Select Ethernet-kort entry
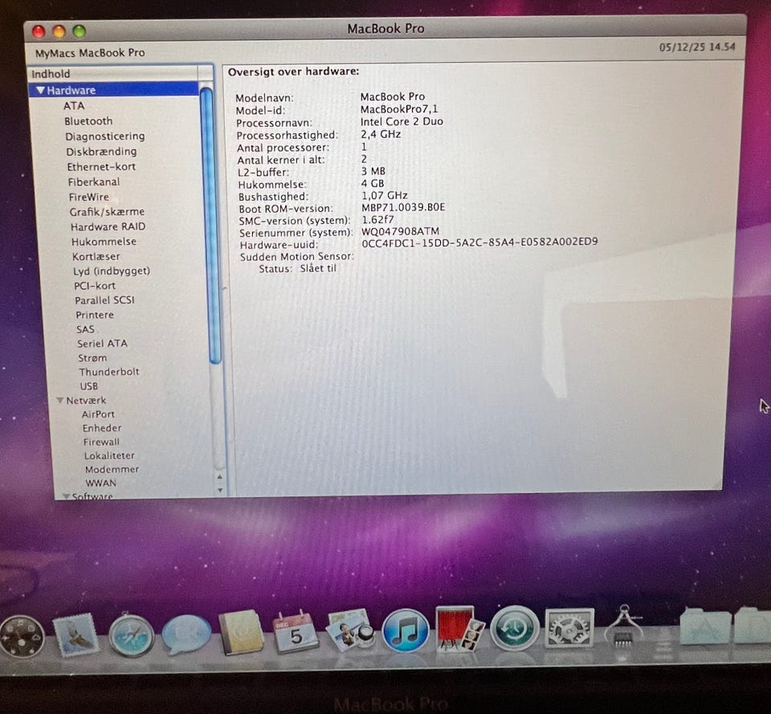This screenshot has height=714, width=771. 101,167
